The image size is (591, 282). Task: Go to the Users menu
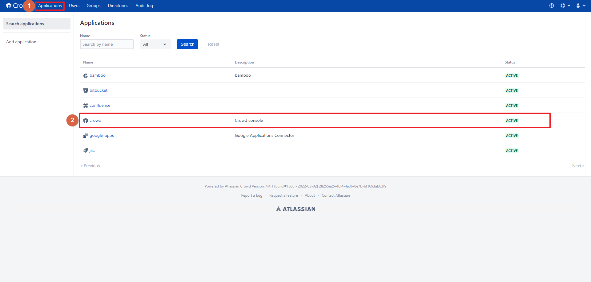(x=74, y=6)
